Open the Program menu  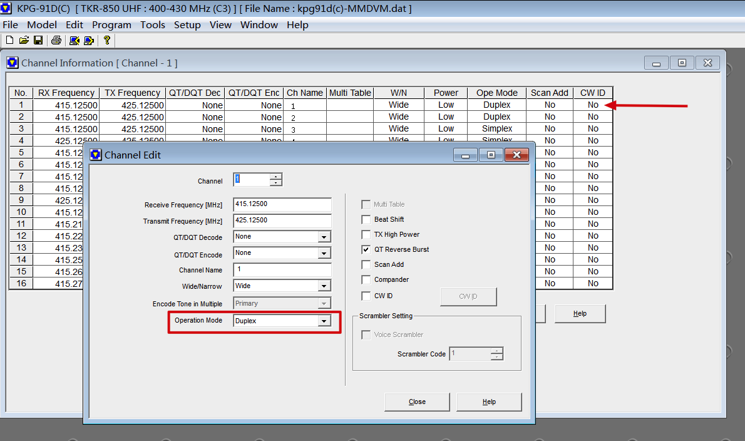(x=111, y=24)
